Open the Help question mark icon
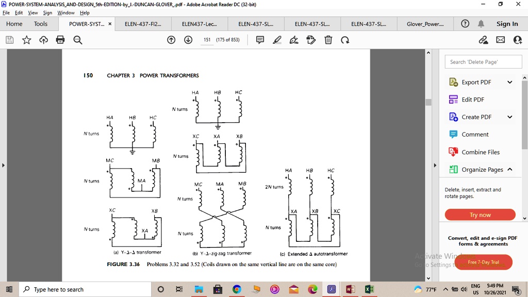The image size is (528, 297). pos(465,24)
